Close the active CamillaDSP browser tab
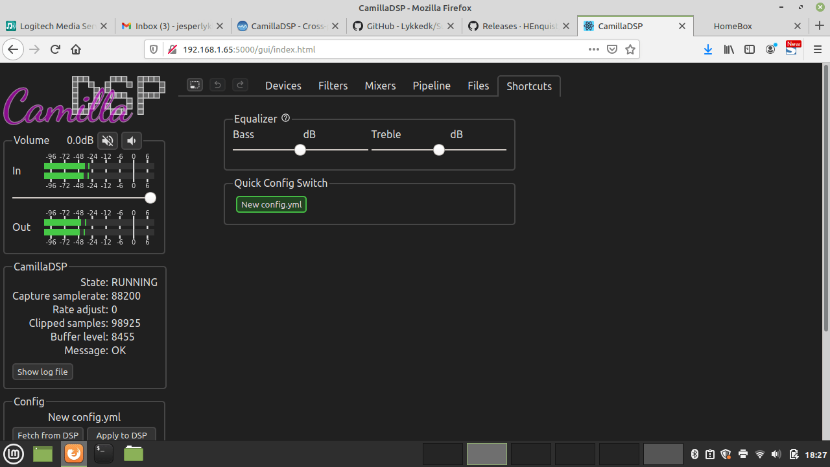Image resolution: width=830 pixels, height=467 pixels. (682, 26)
